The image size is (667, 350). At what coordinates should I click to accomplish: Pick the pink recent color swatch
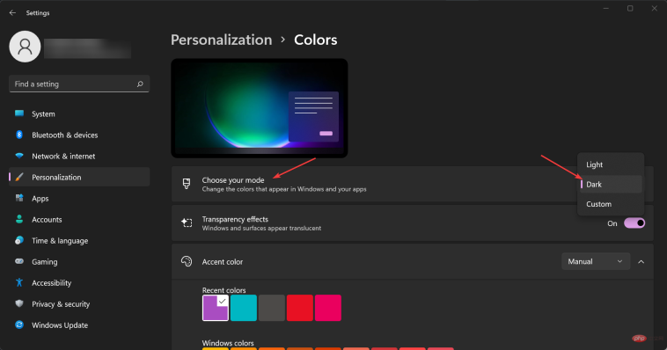tap(328, 308)
